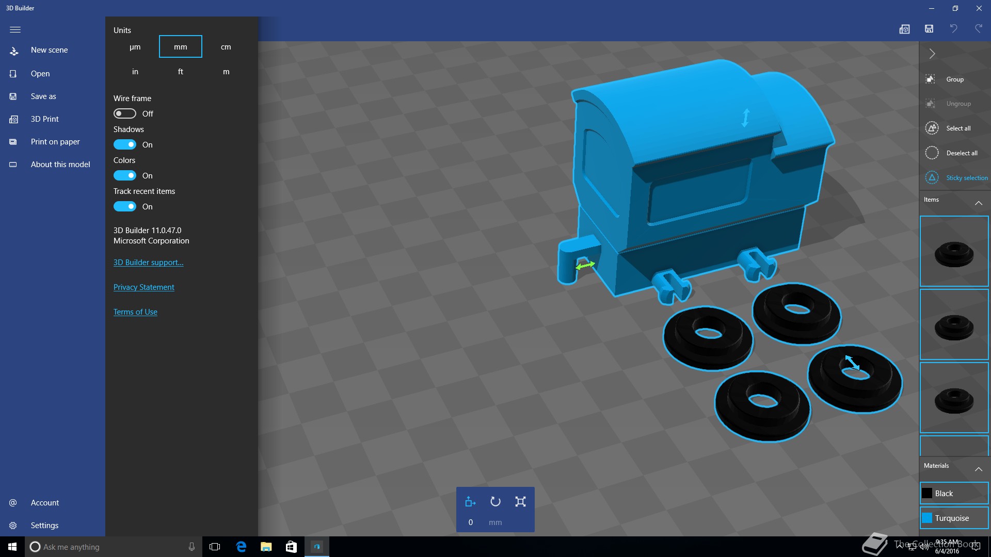Select the Scale tool in bottom toolbar

tap(520, 501)
